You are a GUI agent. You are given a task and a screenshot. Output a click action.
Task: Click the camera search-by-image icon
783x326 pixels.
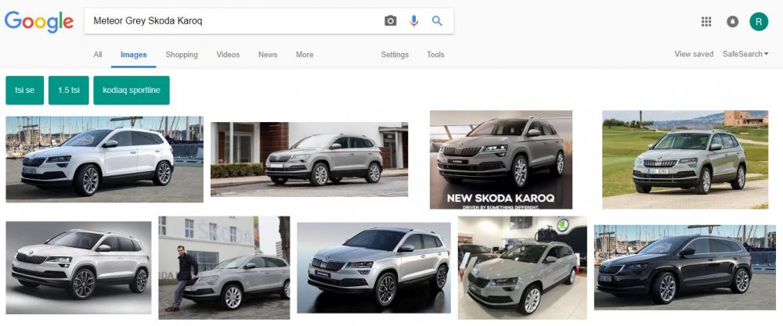click(x=390, y=21)
